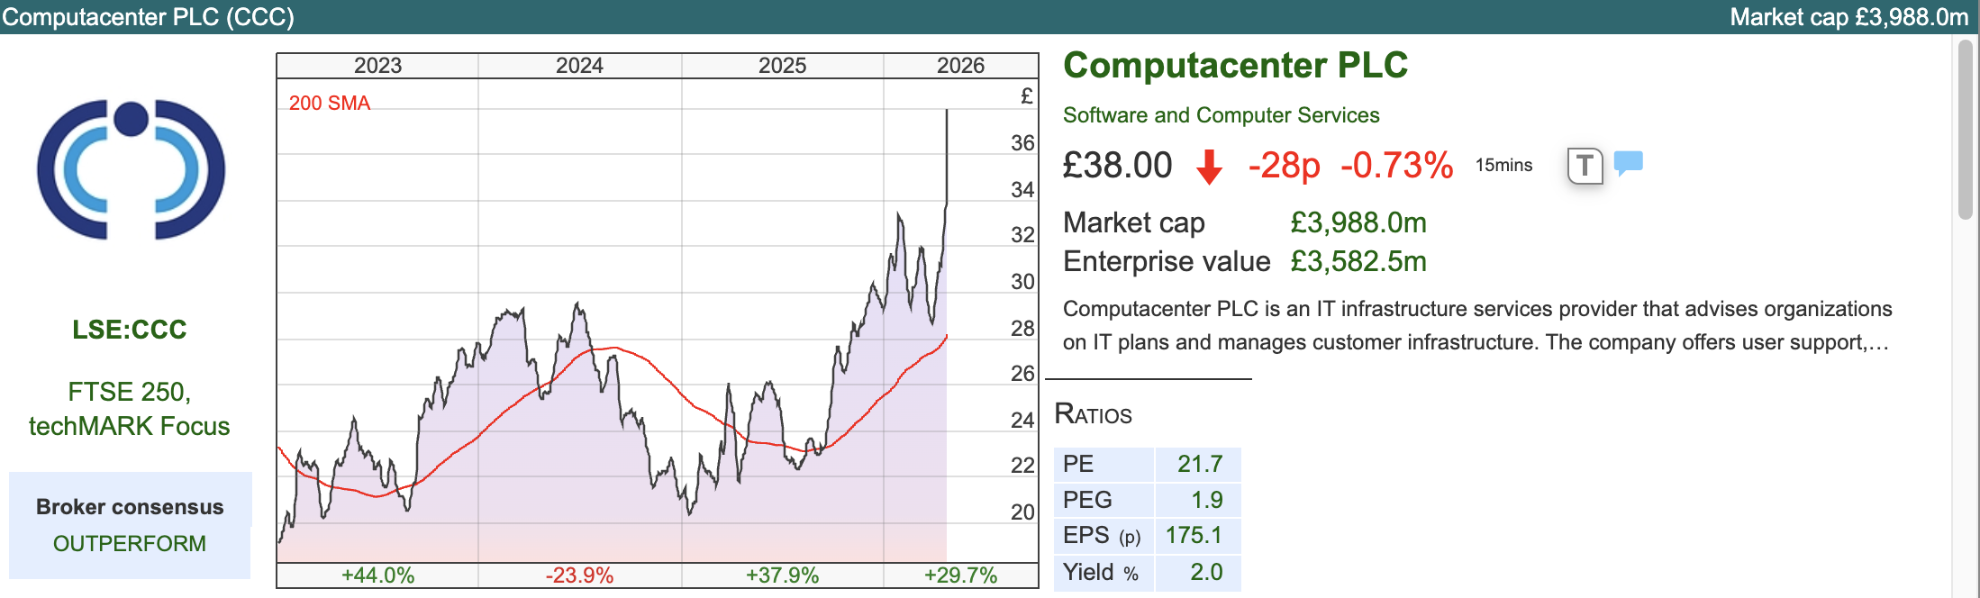Select the 2023 year column in chart
The image size is (1980, 598).
[x=377, y=66]
